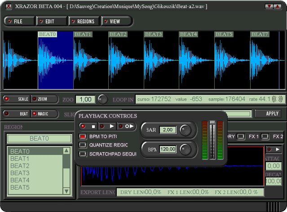
Task: Click the cursor position value 172752
Action: coord(161,99)
